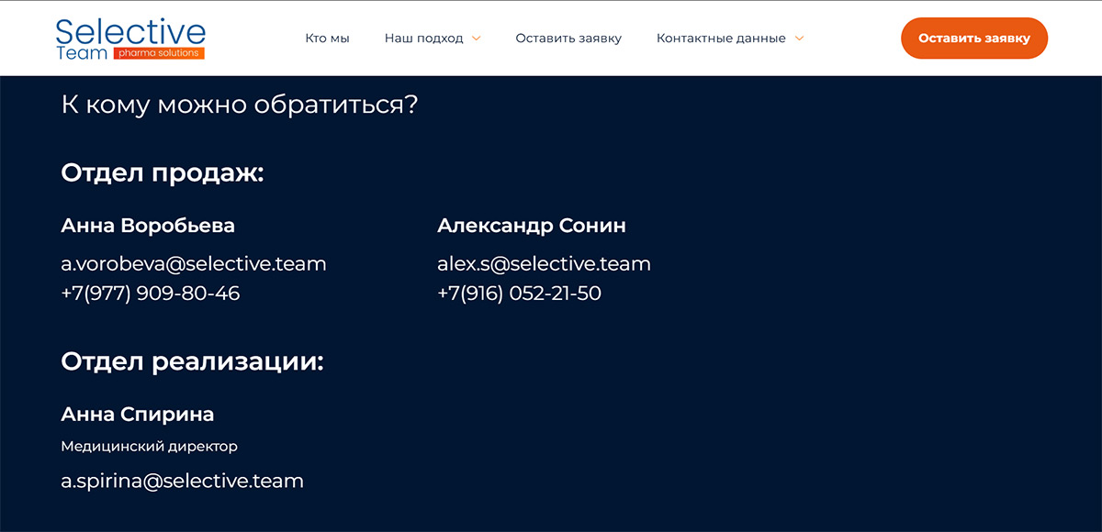
Task: Click the name Анна Воробьева
Action: pos(148,226)
